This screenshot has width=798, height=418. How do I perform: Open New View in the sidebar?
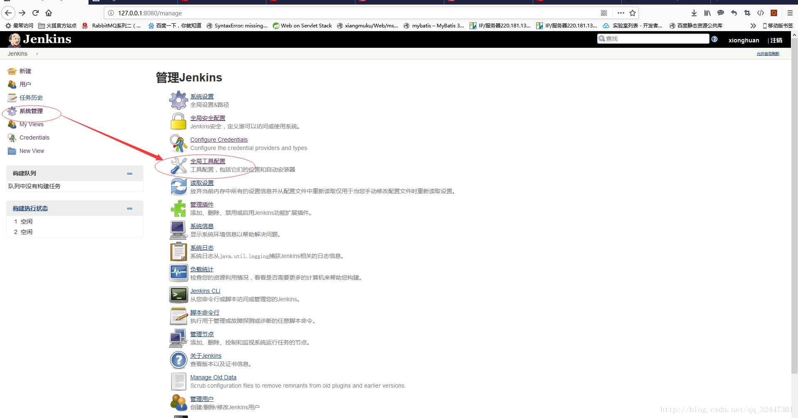32,151
